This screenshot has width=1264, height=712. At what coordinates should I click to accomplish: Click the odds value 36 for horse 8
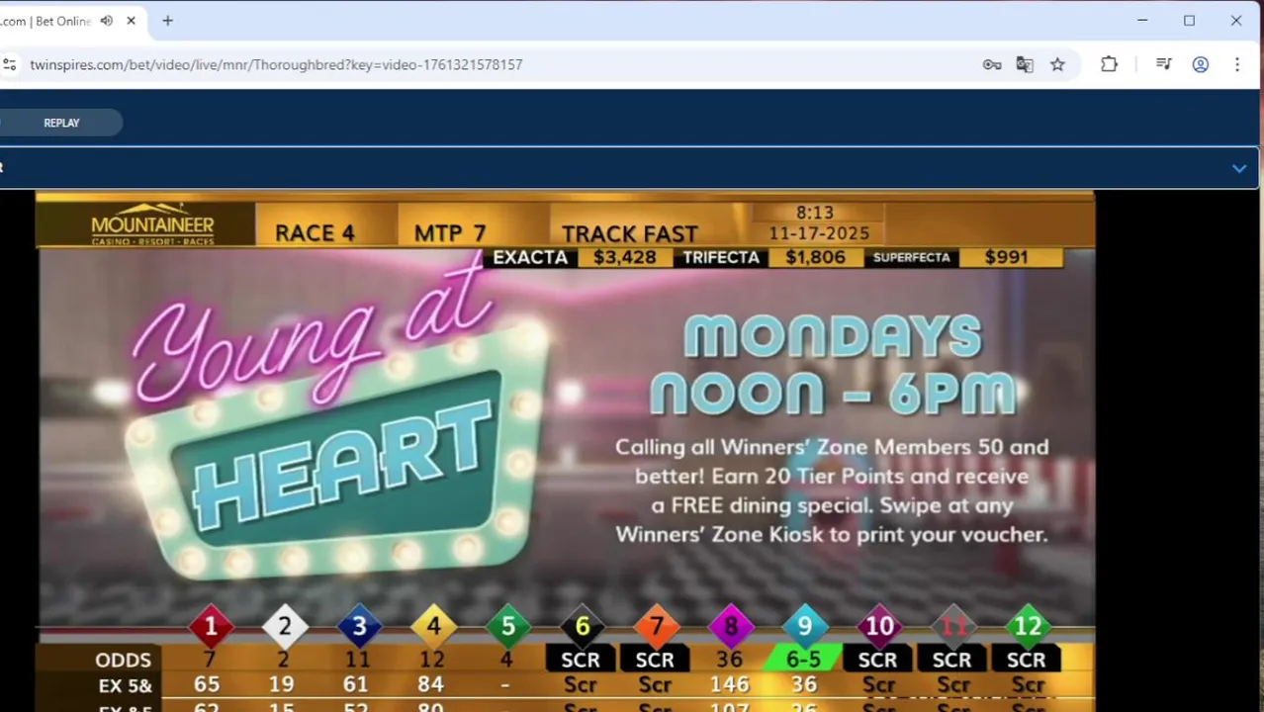click(x=729, y=660)
